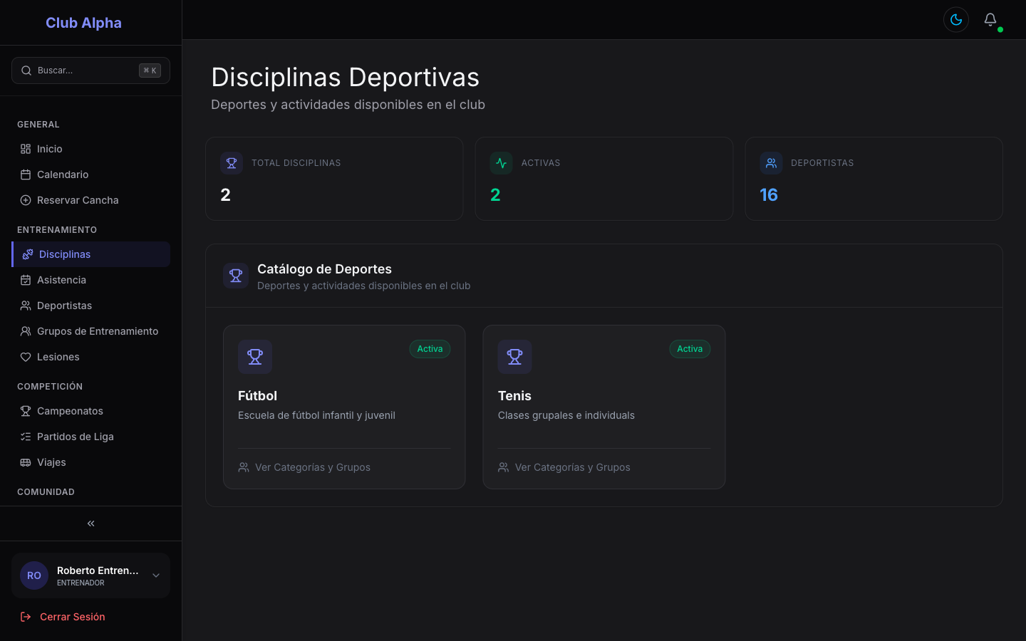Expand the Roberto Entrenador user menu

90,575
